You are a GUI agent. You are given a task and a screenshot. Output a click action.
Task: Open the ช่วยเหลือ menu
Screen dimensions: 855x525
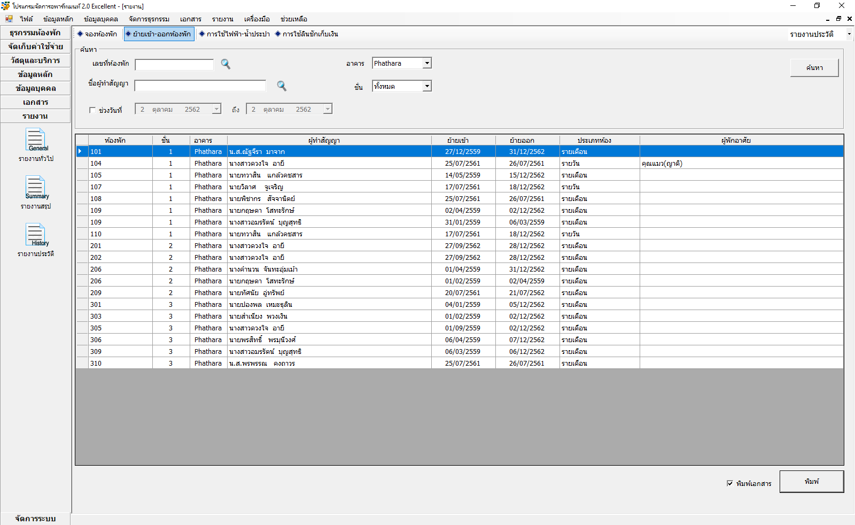click(x=294, y=19)
